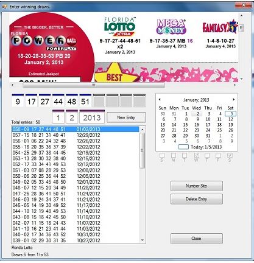Select entry 058 dated 01/02/2013
The height and width of the screenshot is (263, 254).
[x=76, y=129]
